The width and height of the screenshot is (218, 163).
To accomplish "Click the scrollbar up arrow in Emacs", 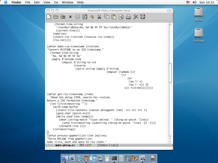I will (170, 138).
